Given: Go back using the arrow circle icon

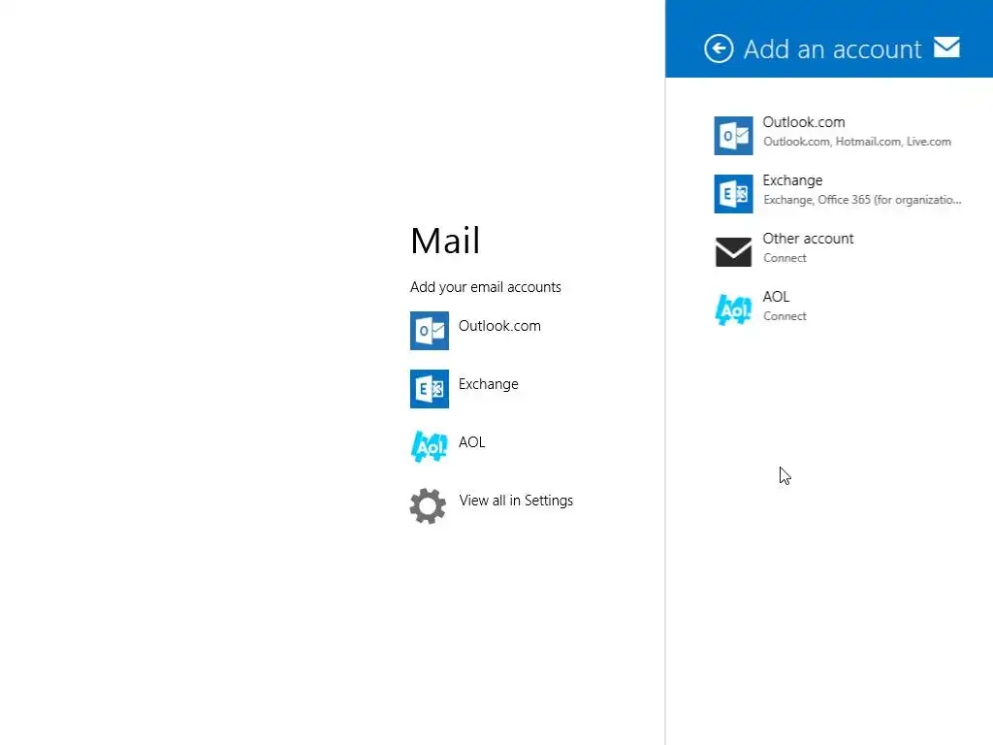Looking at the screenshot, I should point(719,49).
